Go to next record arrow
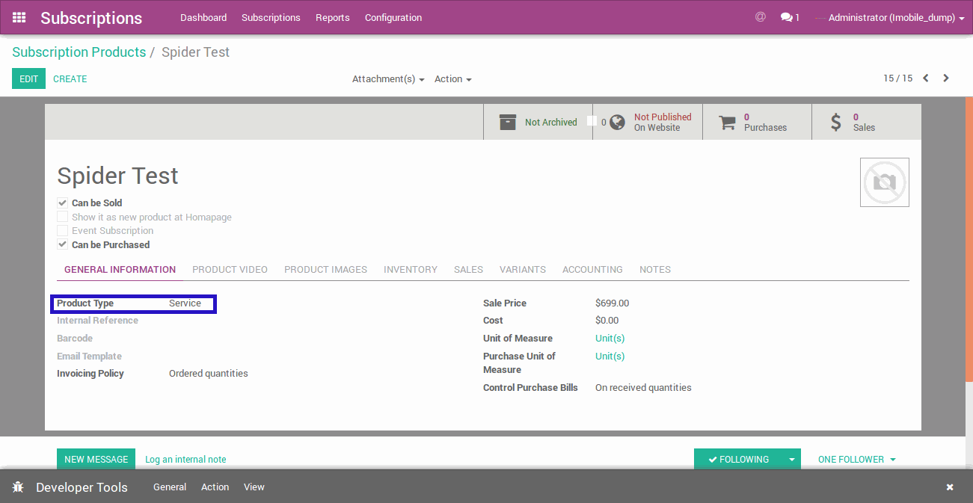The image size is (973, 503). point(946,78)
